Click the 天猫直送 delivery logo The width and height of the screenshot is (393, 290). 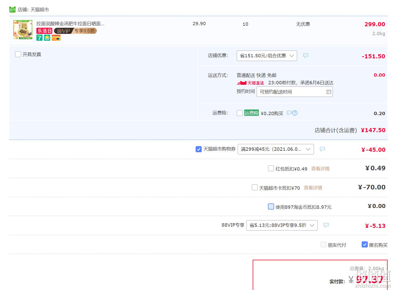pos(250,83)
